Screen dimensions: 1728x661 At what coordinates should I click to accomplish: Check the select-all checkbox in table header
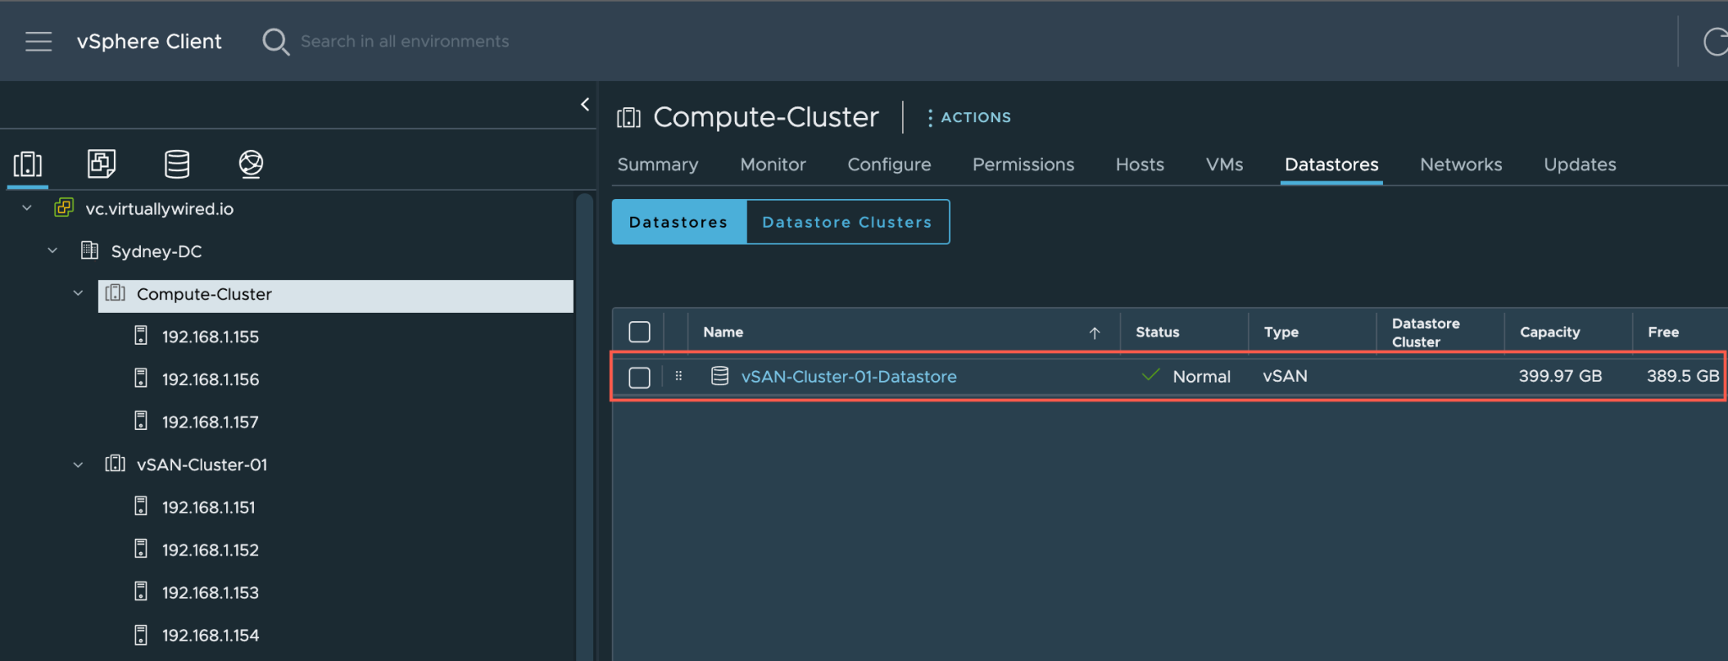coord(640,332)
